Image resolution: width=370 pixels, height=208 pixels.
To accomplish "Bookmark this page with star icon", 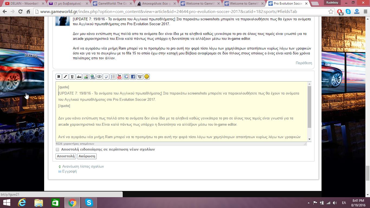I will pos(331,12).
